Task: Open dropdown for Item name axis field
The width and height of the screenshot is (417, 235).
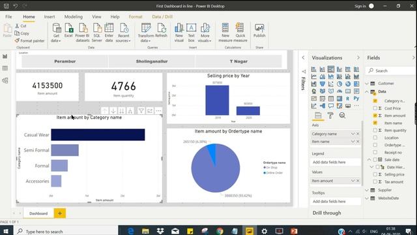Action: coord(353,142)
